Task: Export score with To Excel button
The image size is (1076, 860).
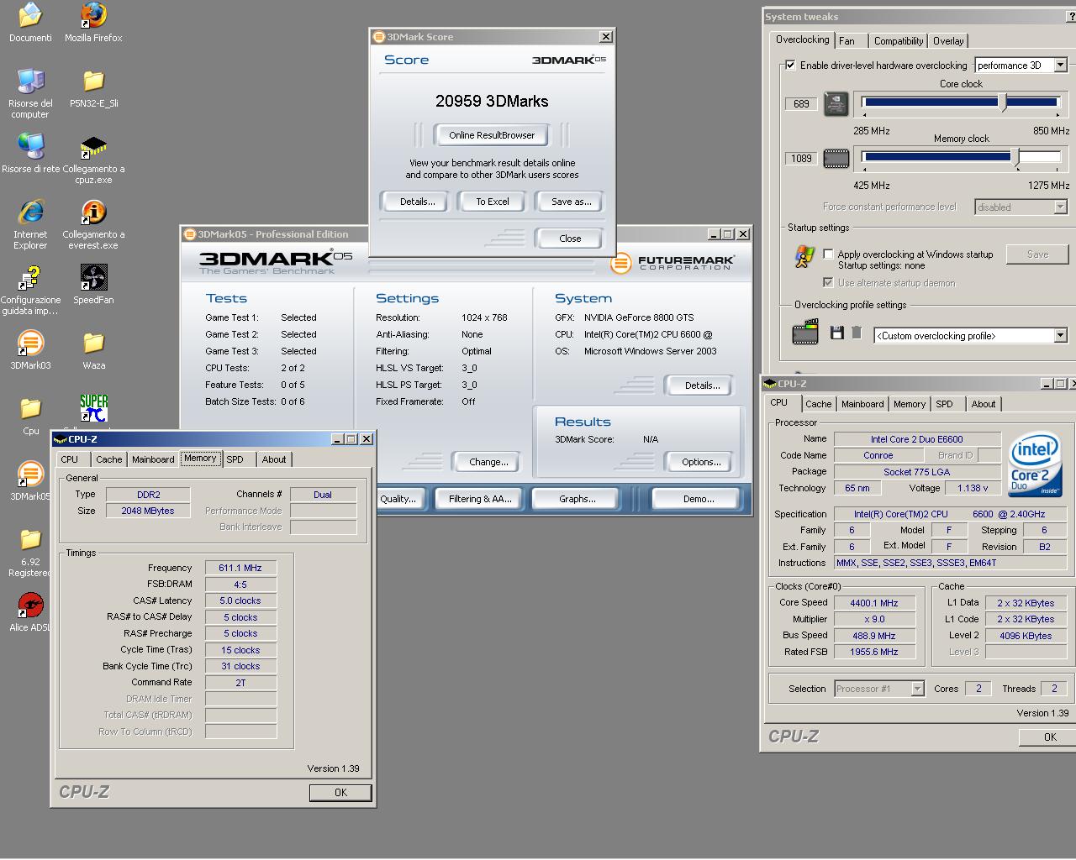Action: tap(493, 202)
